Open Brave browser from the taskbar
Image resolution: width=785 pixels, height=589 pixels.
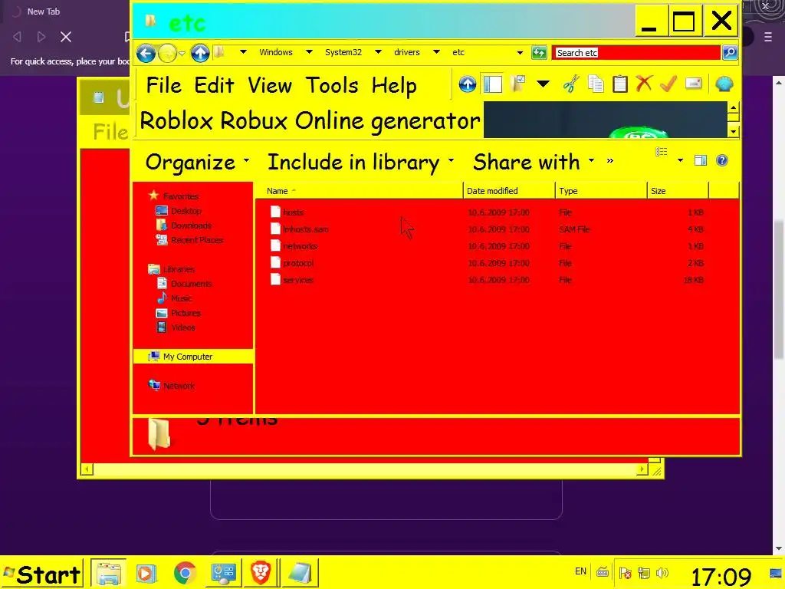[261, 573]
